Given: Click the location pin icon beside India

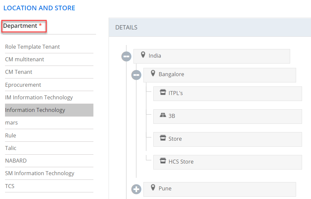Looking at the screenshot, I should [143, 55].
